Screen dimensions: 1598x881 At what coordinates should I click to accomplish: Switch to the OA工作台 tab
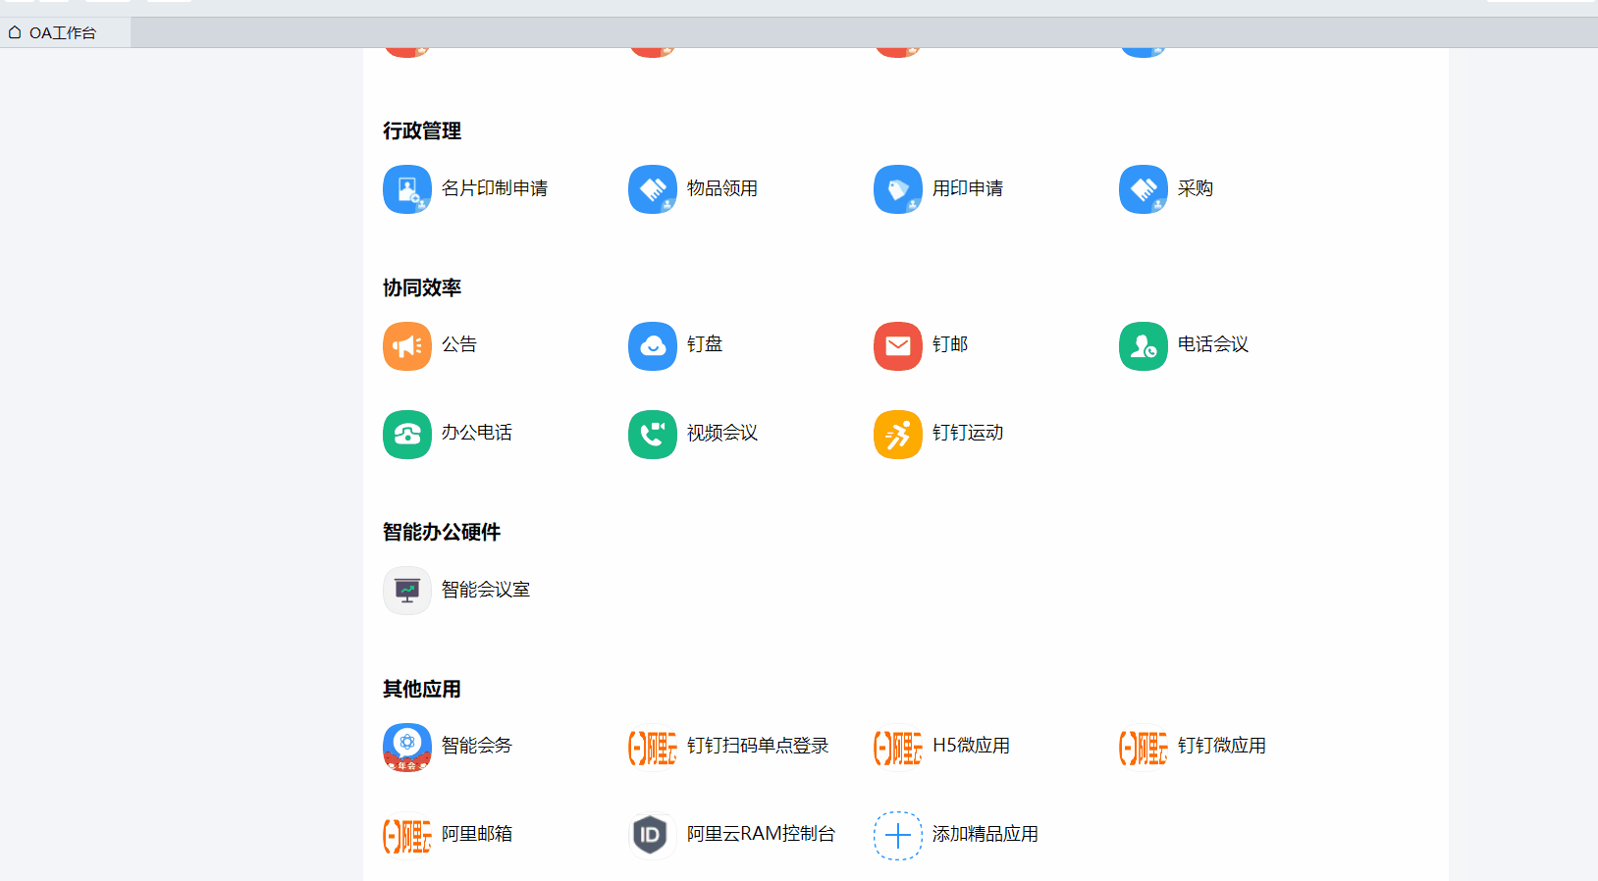click(65, 32)
